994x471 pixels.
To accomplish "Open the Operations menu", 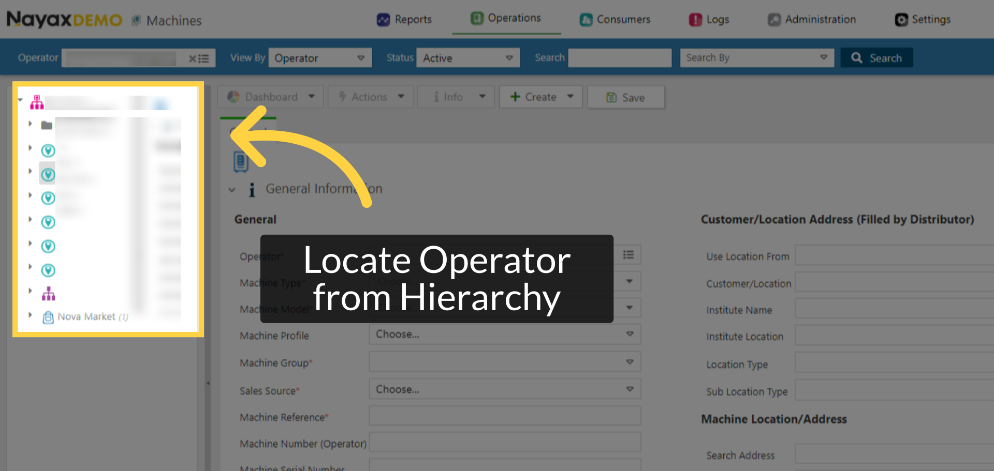I will [x=506, y=18].
